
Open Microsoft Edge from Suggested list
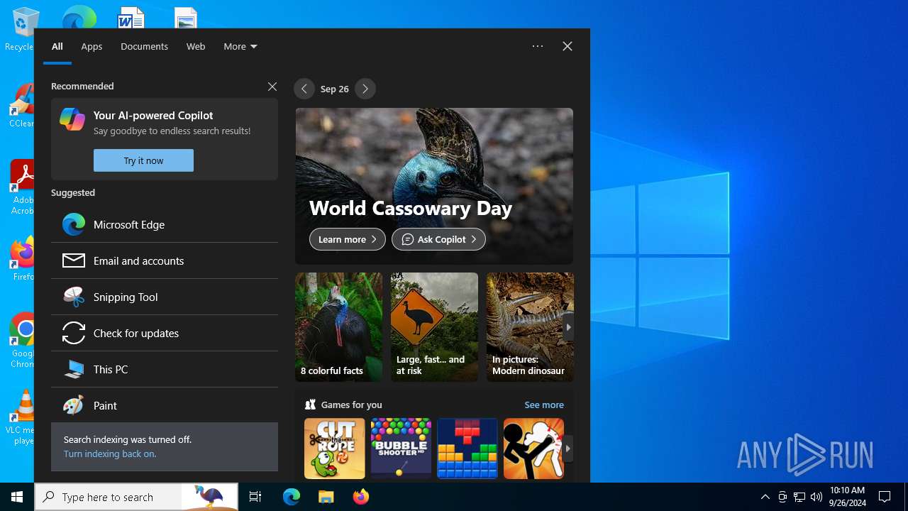(x=165, y=224)
